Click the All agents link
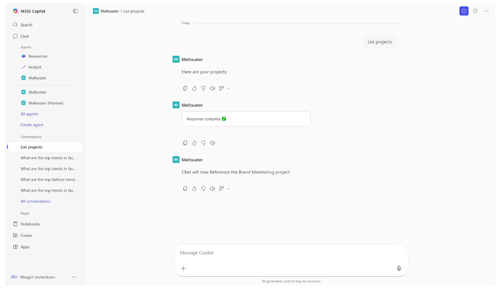Image resolution: width=498 pixels, height=290 pixels. (29, 114)
